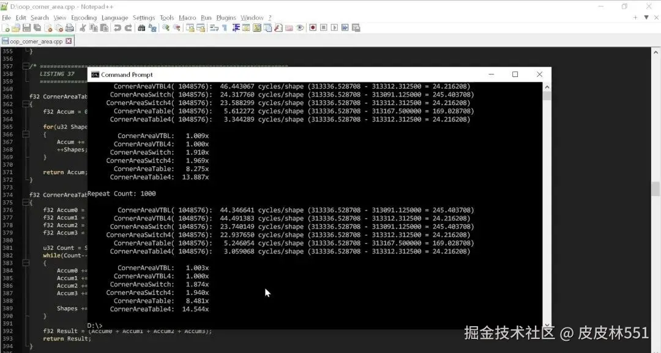The height and width of the screenshot is (353, 661).
Task: Create a new document with New icon
Action: [x=6, y=27]
